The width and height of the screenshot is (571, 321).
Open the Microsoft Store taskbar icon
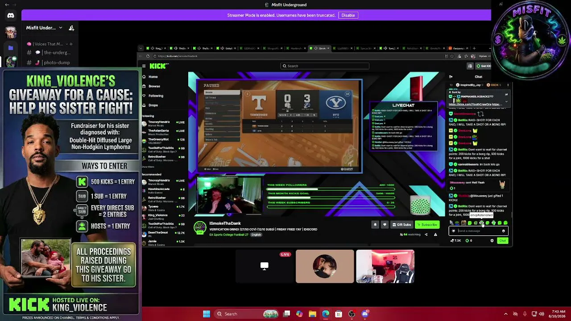tap(339, 314)
